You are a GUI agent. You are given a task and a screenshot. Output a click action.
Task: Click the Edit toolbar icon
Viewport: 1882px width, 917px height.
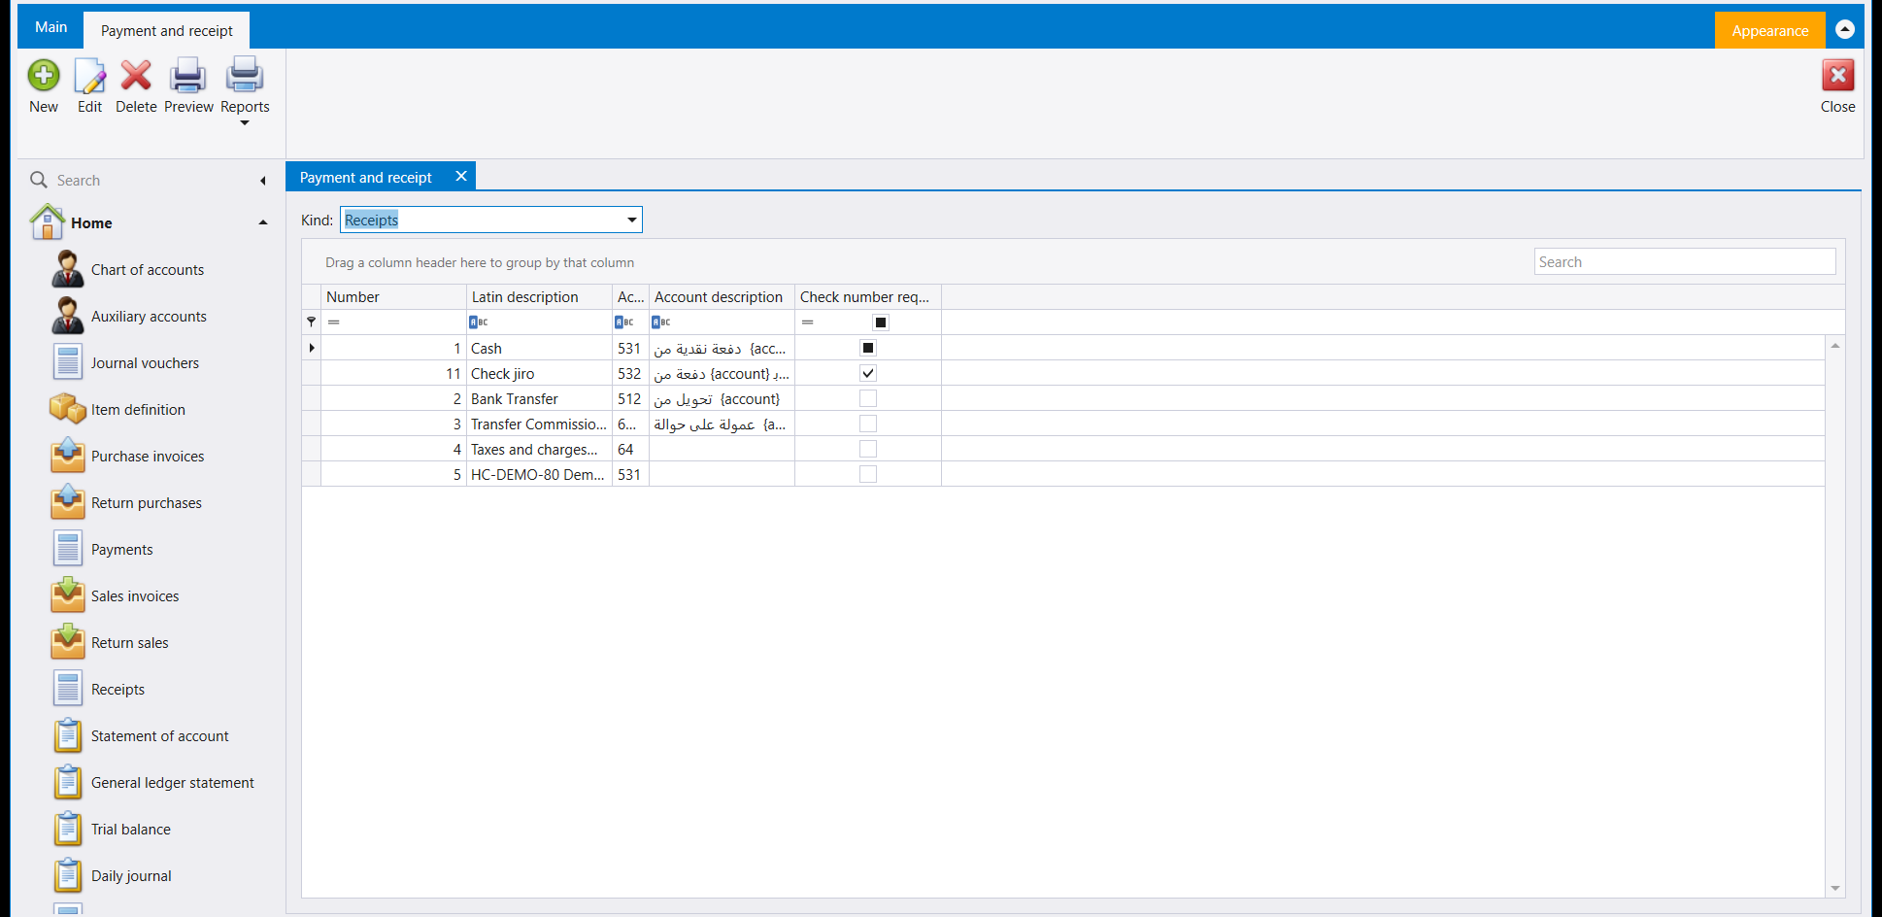point(89,76)
